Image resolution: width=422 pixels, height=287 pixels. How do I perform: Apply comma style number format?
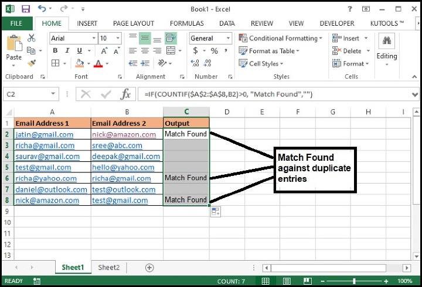point(226,51)
